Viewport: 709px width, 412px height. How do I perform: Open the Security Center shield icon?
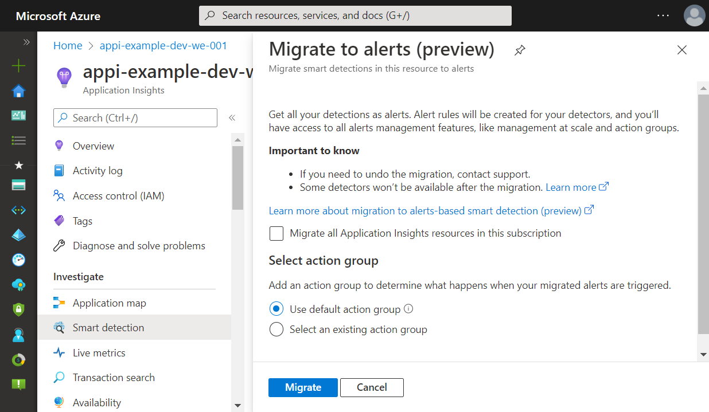18,309
